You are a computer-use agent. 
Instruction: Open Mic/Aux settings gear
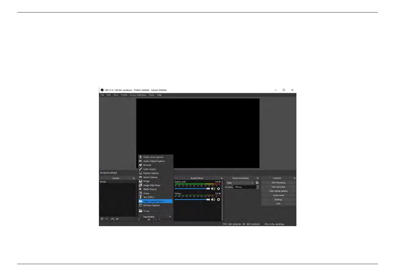(218, 200)
